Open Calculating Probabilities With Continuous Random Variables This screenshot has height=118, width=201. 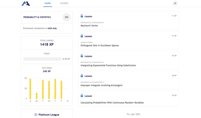click(112, 103)
